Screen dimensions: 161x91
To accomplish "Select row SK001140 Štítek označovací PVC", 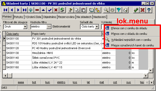I will 75,58.
